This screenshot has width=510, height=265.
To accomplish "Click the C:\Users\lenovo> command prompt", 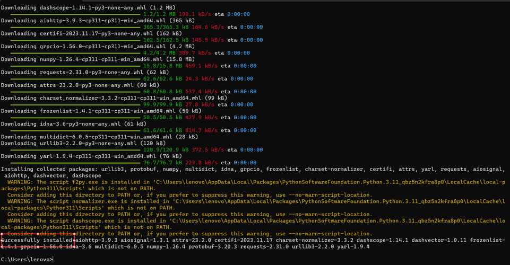I will coord(27,260).
